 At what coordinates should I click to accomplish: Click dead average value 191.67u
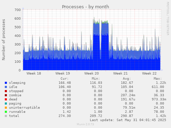pyautogui.click(x=128, y=99)
